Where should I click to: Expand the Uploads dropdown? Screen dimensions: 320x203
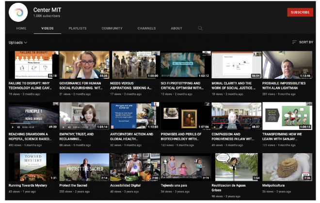[x=18, y=43]
